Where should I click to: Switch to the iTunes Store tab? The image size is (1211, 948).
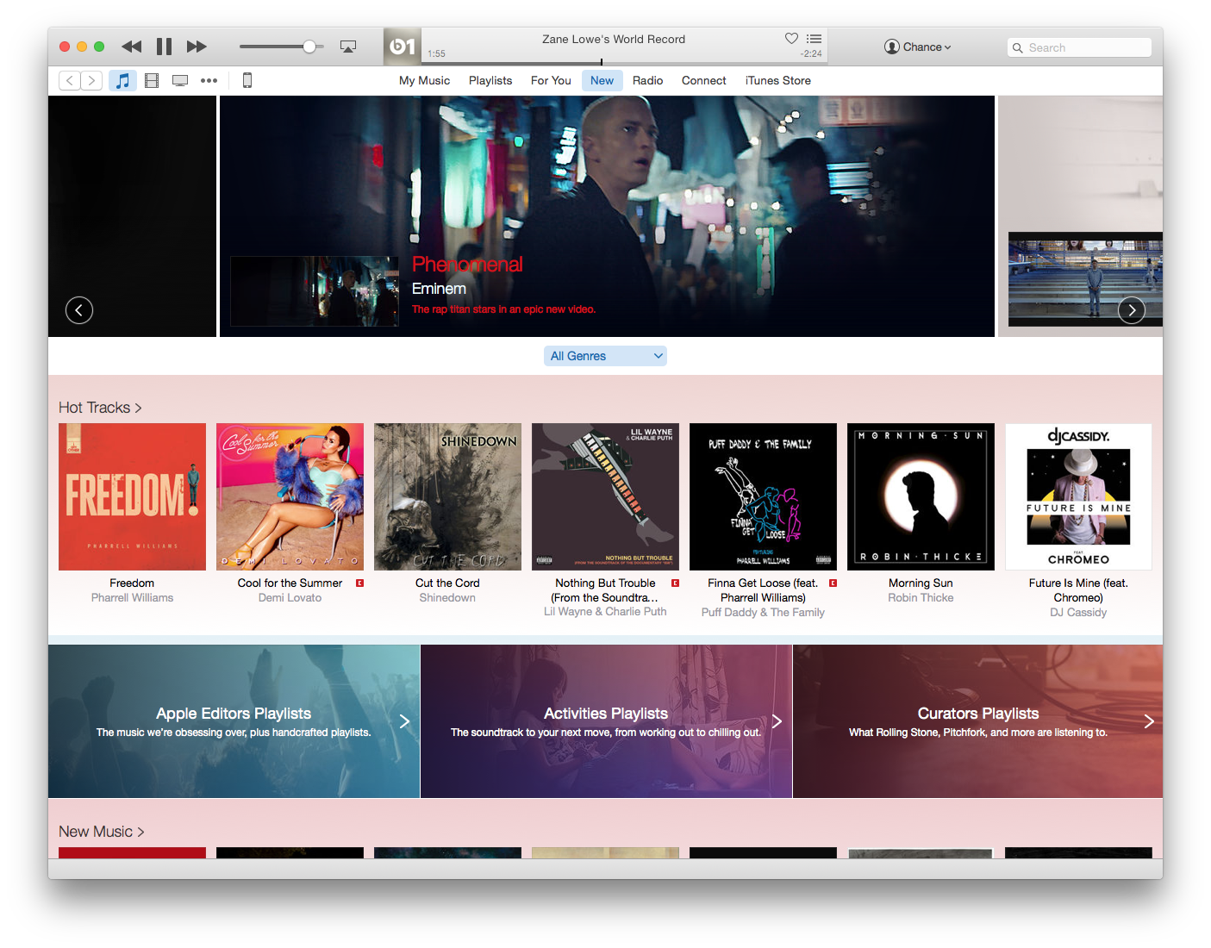click(x=777, y=81)
